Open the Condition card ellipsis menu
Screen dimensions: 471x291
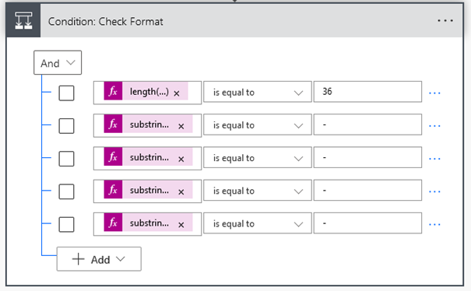pos(445,21)
